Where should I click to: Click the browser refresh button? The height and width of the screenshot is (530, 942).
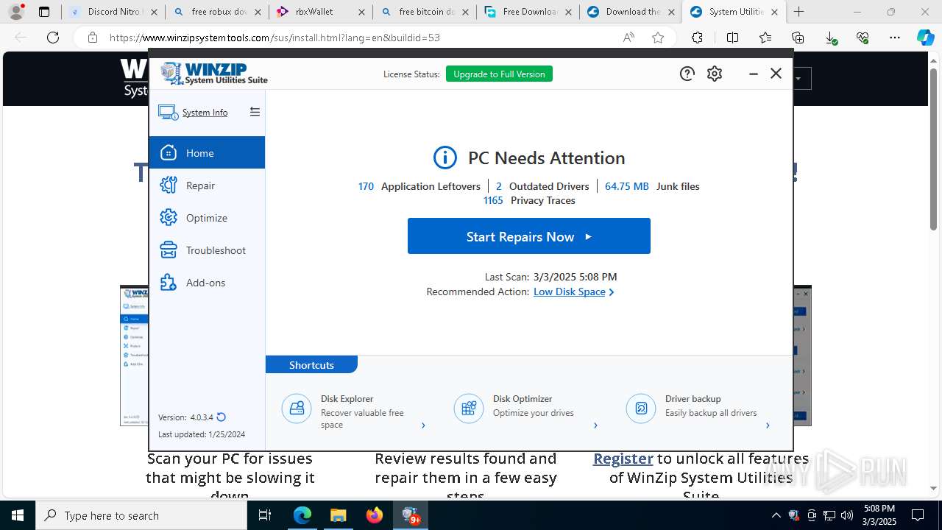tap(53, 38)
